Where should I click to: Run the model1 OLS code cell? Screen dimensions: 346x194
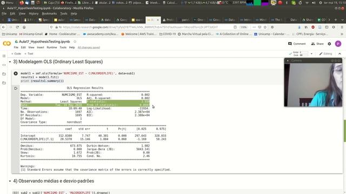16,73
